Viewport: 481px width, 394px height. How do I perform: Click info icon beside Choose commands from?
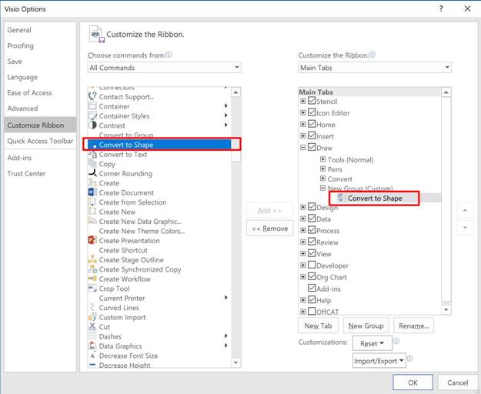click(x=169, y=55)
